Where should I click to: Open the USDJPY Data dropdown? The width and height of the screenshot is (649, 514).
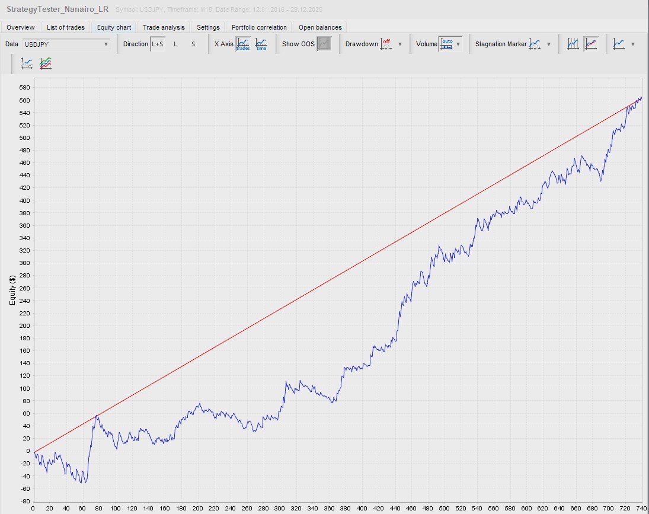coord(66,44)
